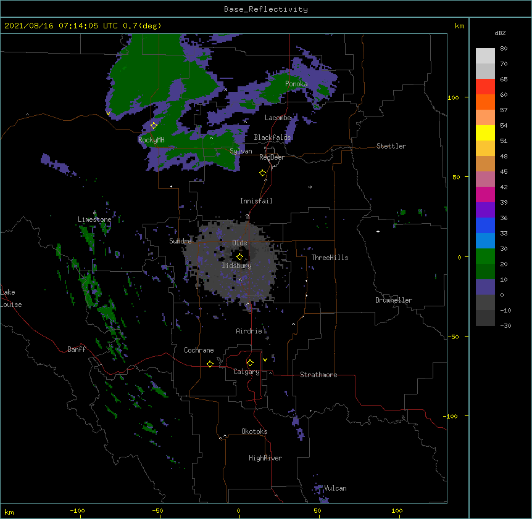Click the white asterisk east of Innisfail
Viewport: 532px width, 519px height.
pyautogui.click(x=310, y=187)
